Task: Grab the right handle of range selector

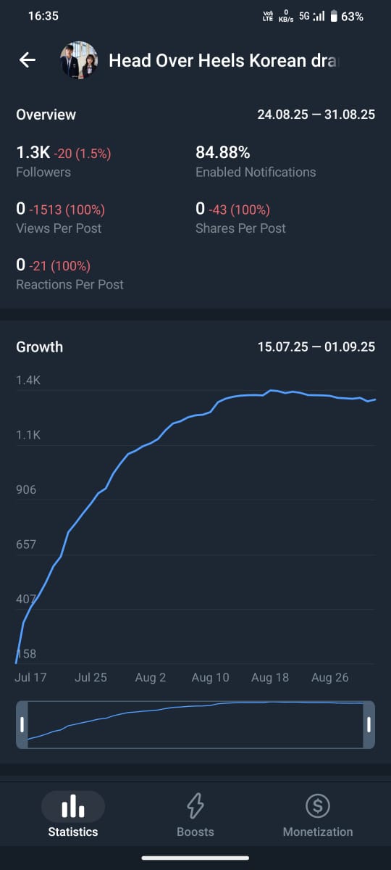Action: [369, 724]
